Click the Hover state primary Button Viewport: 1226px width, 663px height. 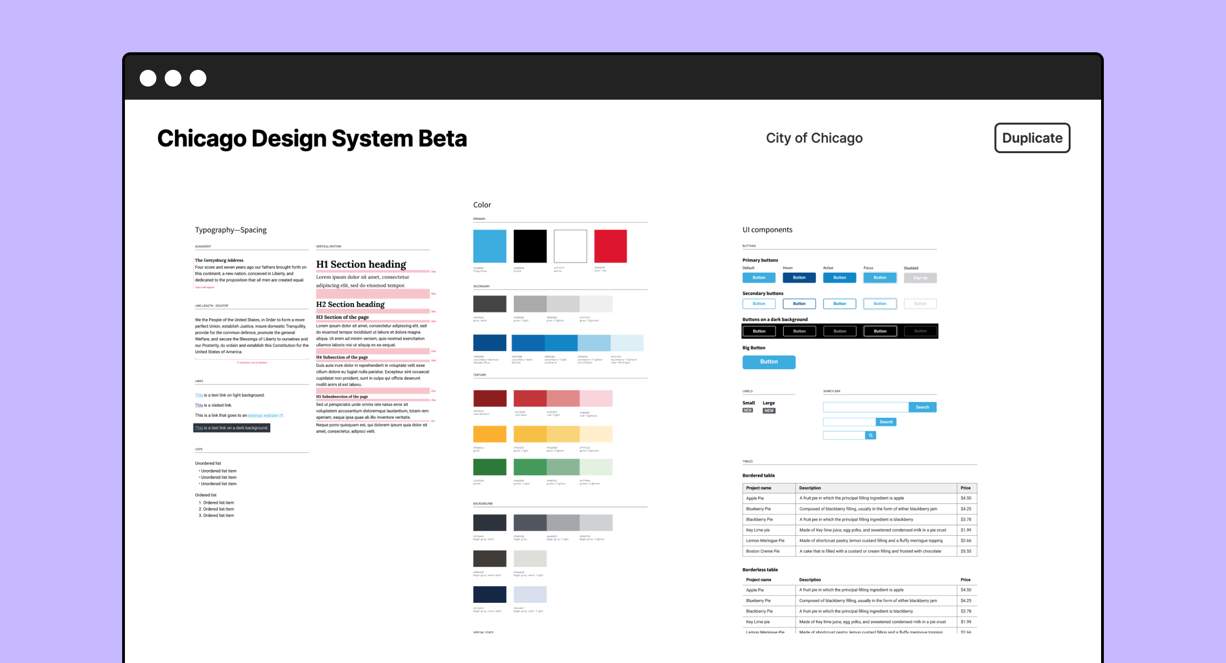(799, 277)
